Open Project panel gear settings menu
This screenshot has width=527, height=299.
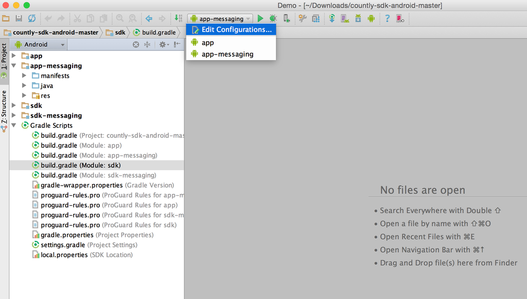click(164, 44)
